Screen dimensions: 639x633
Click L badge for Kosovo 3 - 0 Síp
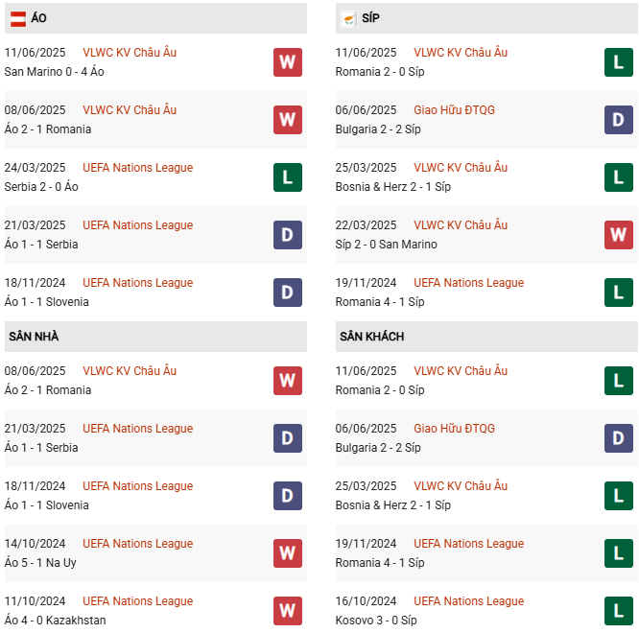(x=618, y=611)
